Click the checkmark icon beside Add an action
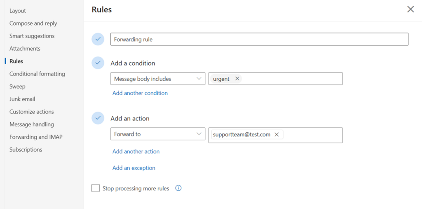This screenshot has width=422, height=209. pyautogui.click(x=98, y=118)
